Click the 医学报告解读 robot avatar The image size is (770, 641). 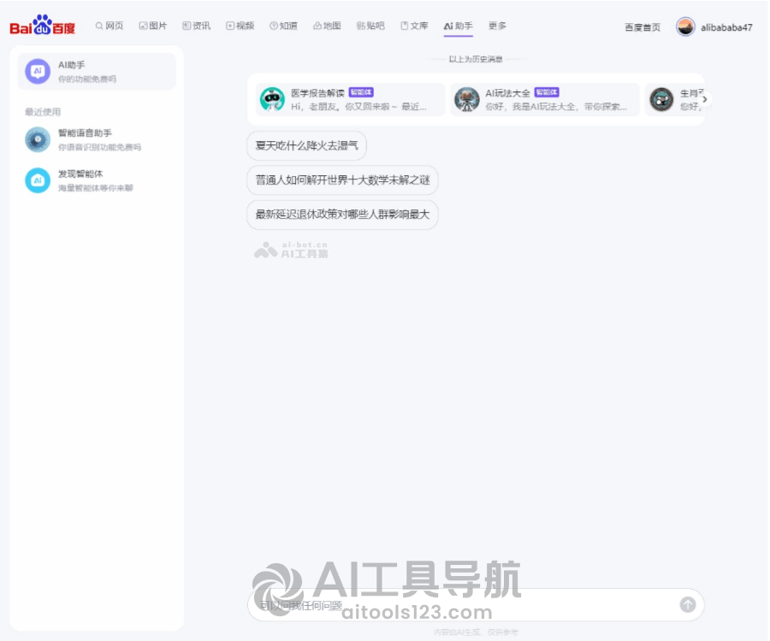[272, 99]
